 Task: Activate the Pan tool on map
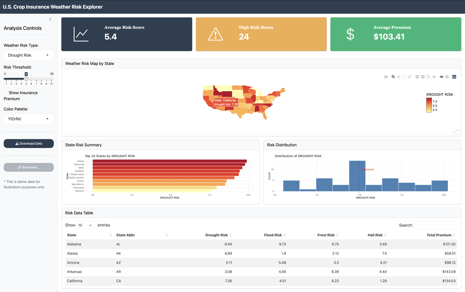pos(399,77)
